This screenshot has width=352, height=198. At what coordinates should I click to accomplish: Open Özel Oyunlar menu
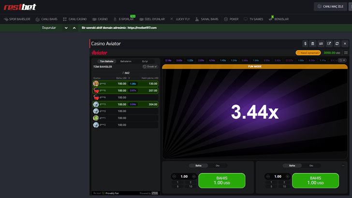(x=152, y=19)
